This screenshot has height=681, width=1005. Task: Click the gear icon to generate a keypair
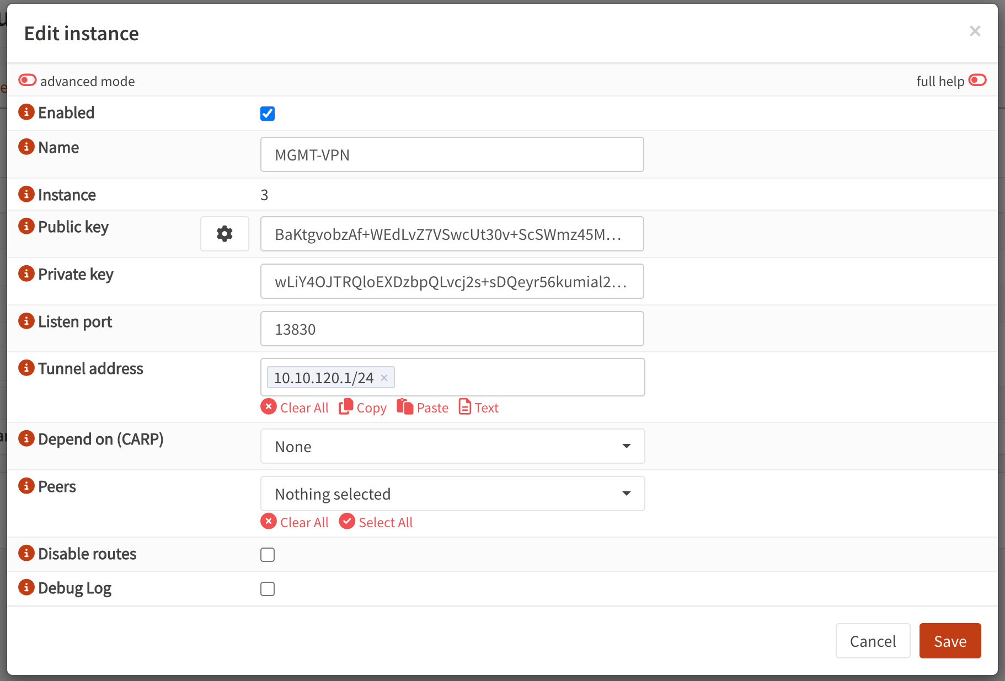(x=224, y=233)
